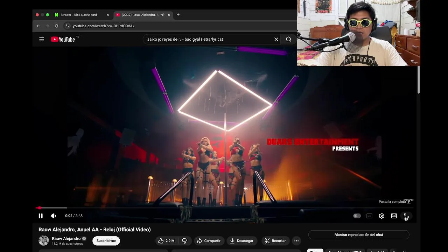This screenshot has height=252, width=448.
Task: Toggle the autoplay switch
Action: click(x=357, y=216)
